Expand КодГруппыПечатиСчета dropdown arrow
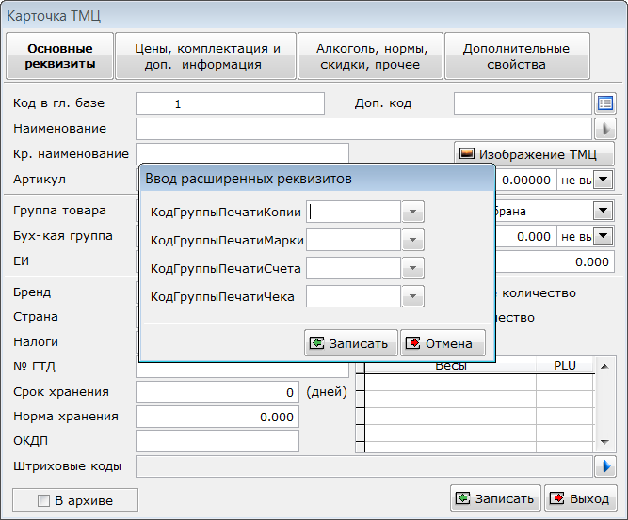The image size is (628, 520). point(412,268)
